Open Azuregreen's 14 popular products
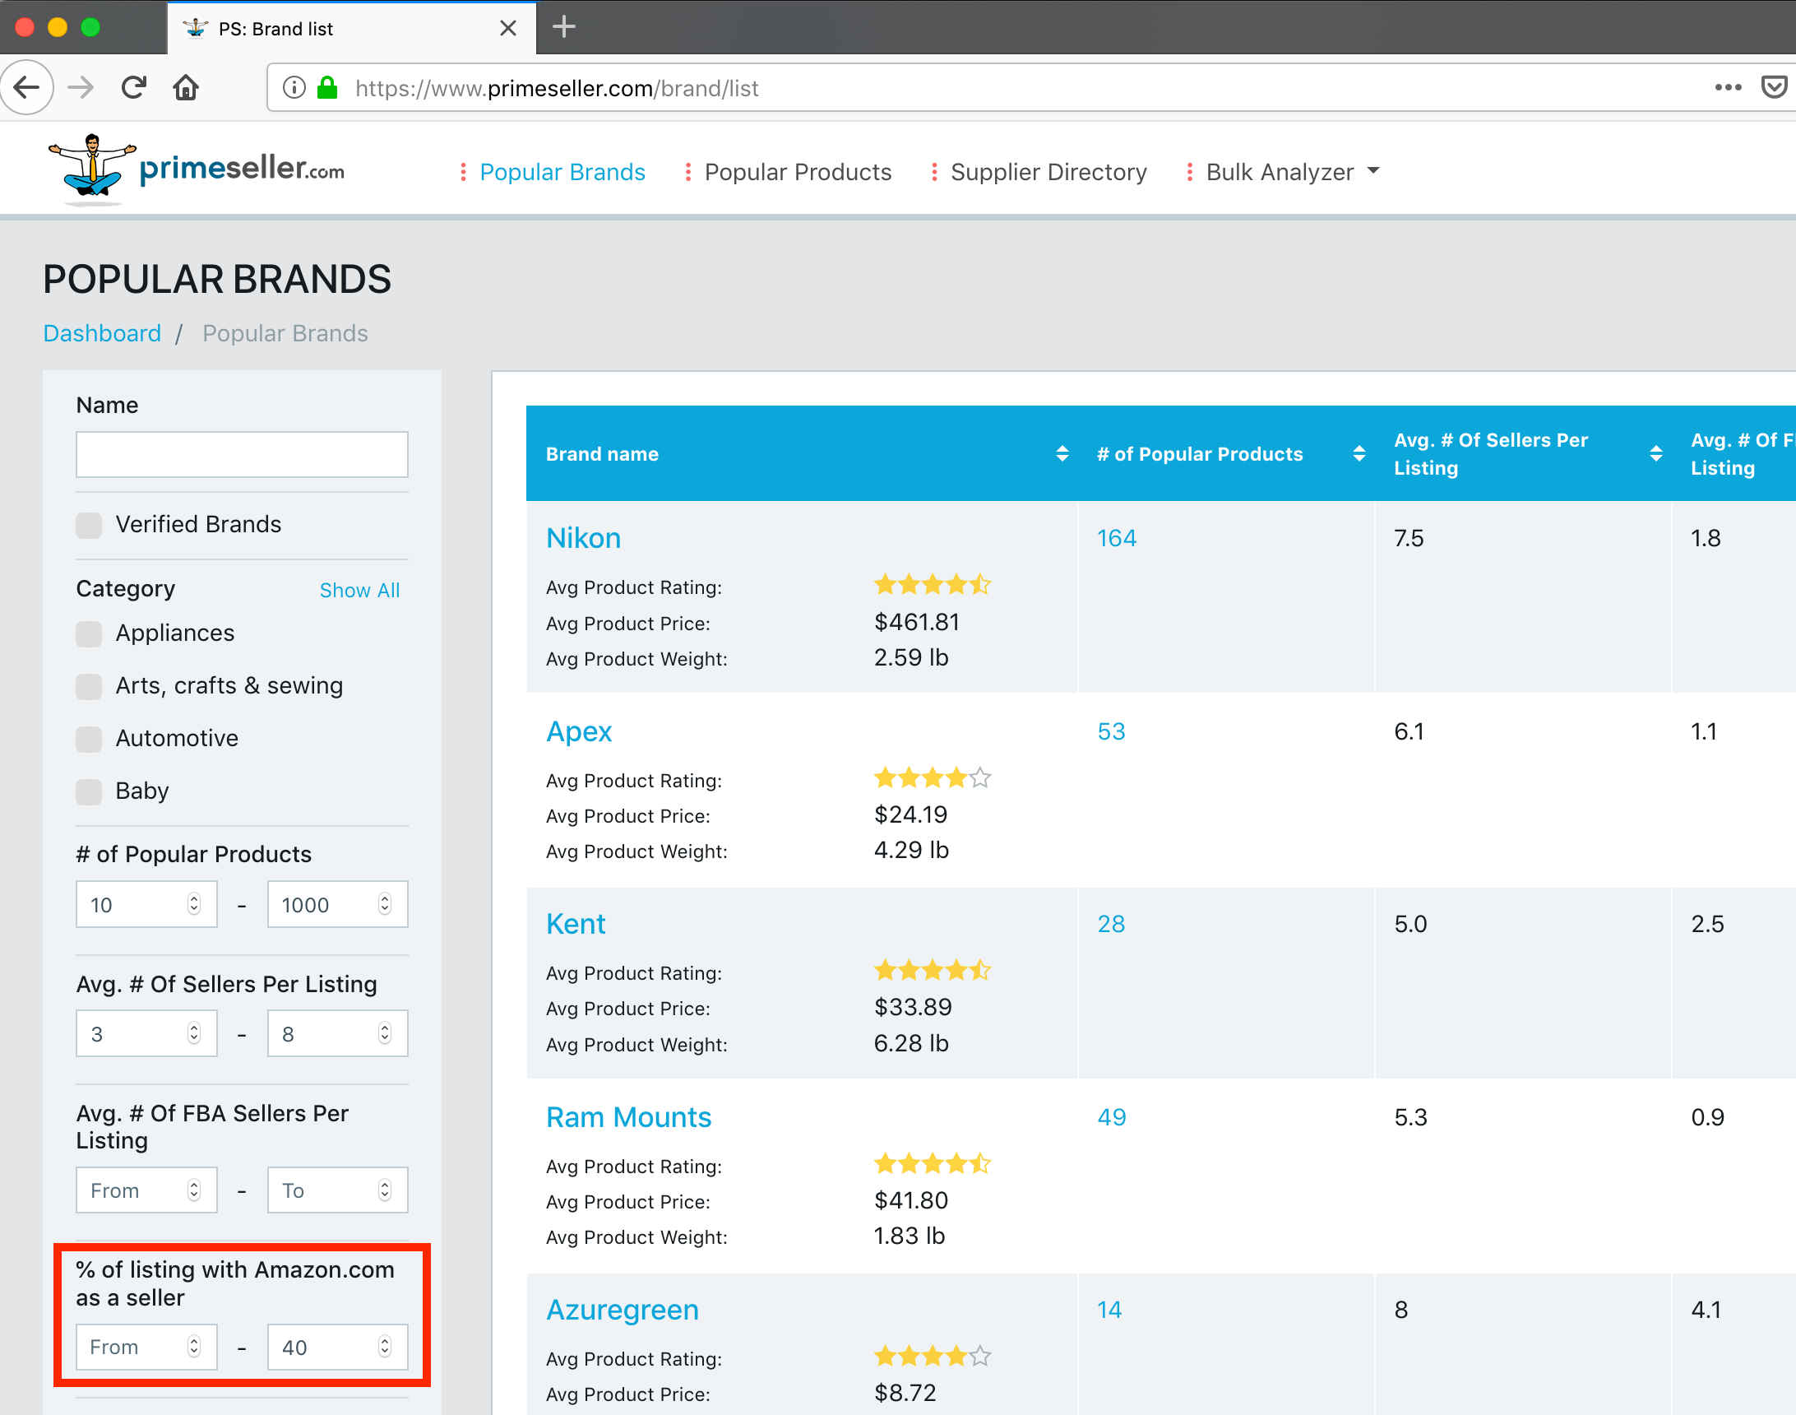 1109,1310
